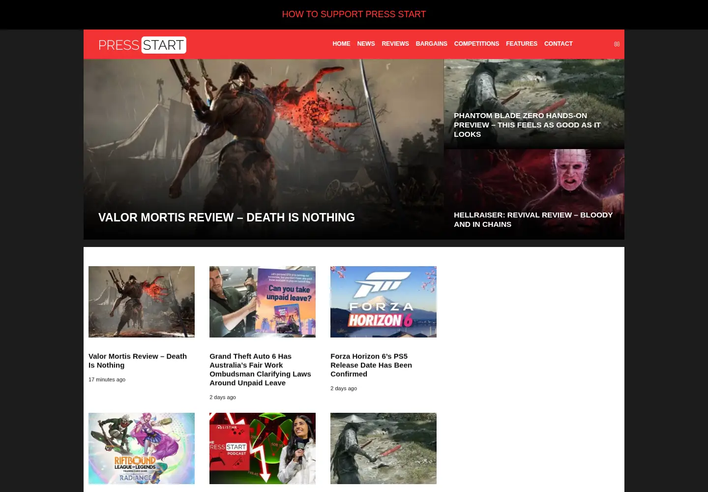
Task: Click the GTA 6 unpaid leave thumbnail
Action: 263,302
